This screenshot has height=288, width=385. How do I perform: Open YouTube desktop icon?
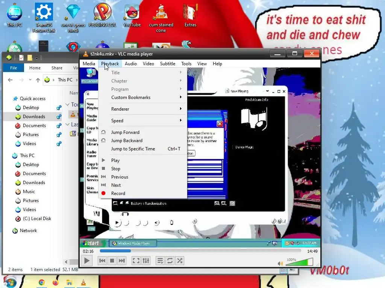[x=132, y=15]
